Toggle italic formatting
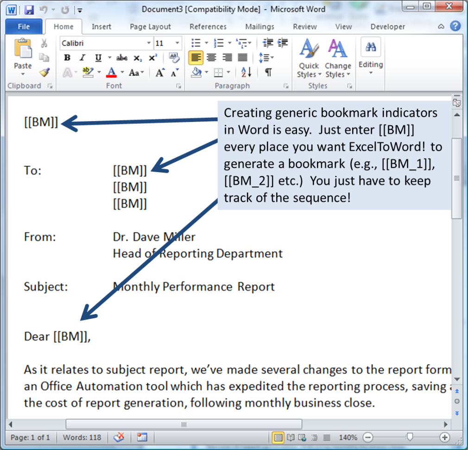Screen dimensions: 468x450 (x=82, y=58)
